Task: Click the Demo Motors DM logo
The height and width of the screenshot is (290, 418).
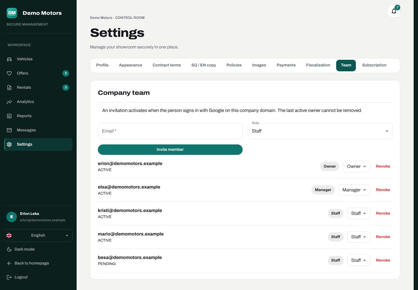Action: coord(12,13)
